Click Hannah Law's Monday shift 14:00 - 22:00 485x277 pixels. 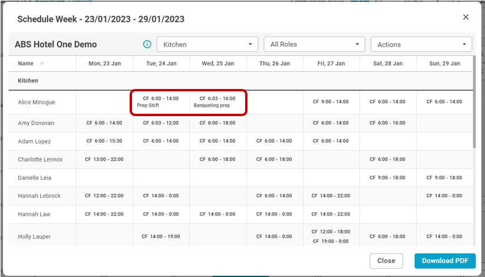point(104,214)
